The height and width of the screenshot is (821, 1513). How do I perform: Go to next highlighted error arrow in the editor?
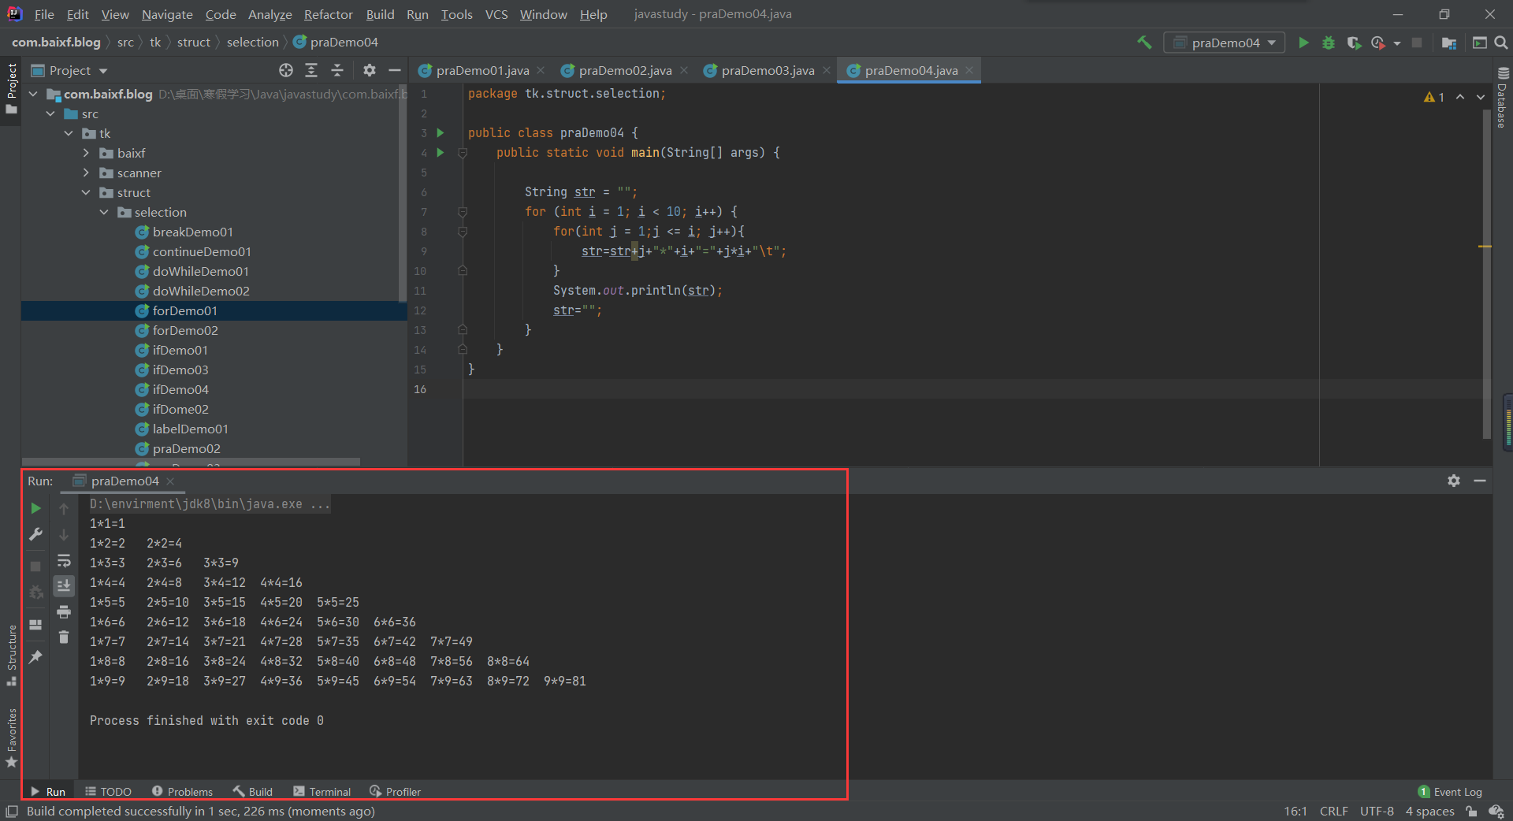coord(1481,97)
